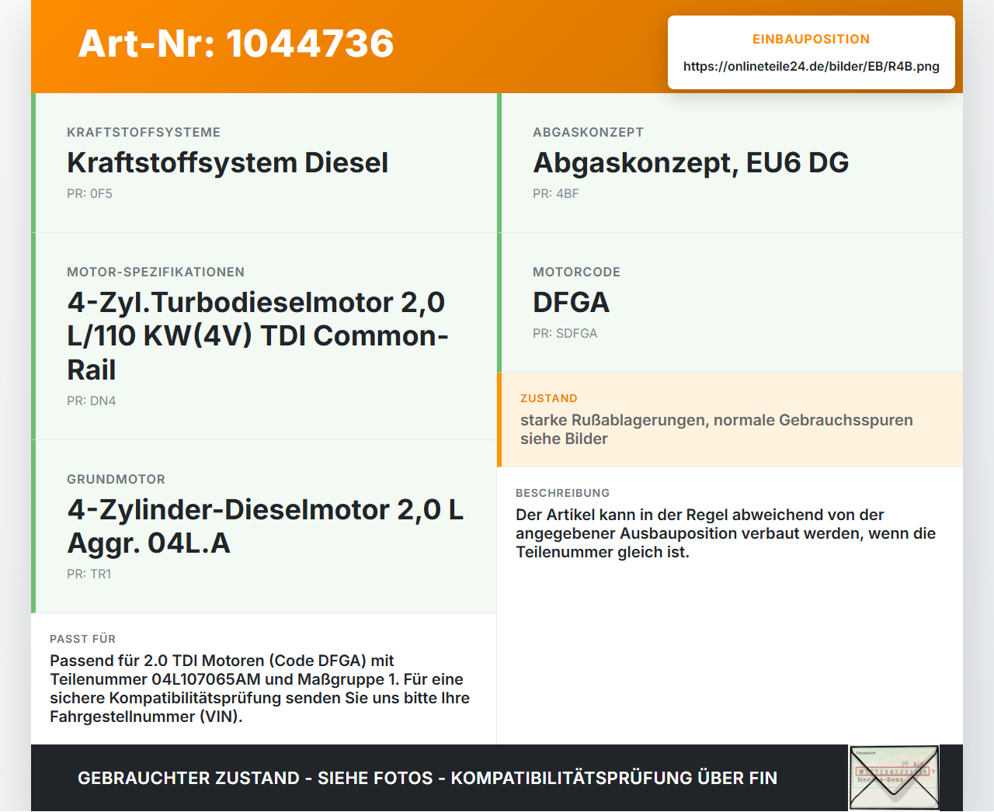Click the EINBAUPOSITION label
This screenshot has width=994, height=812.
point(812,39)
